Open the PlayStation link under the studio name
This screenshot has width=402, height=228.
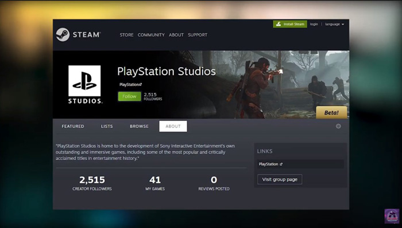tap(130, 84)
